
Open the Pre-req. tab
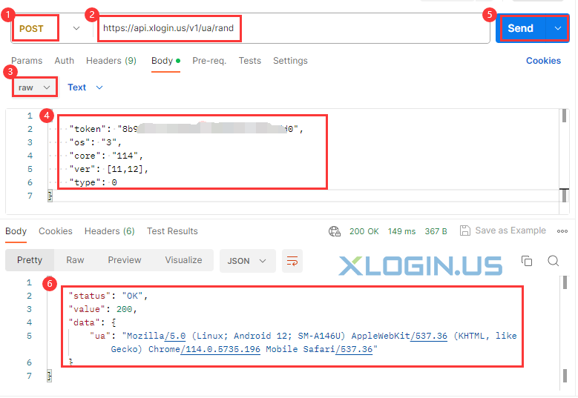pos(209,61)
